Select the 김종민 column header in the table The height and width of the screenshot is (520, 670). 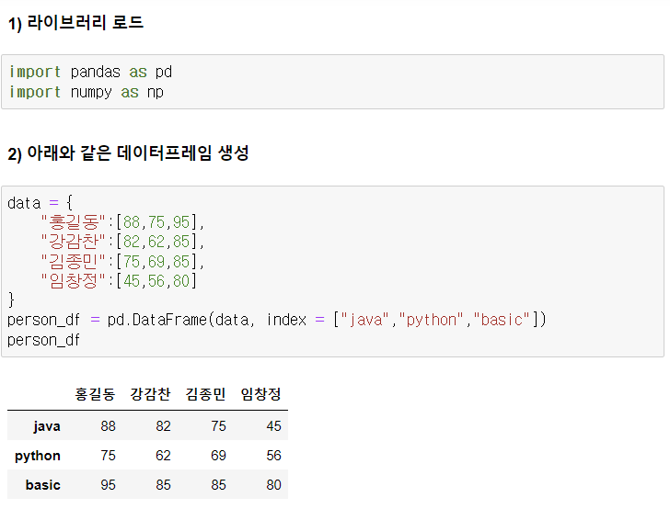click(205, 394)
